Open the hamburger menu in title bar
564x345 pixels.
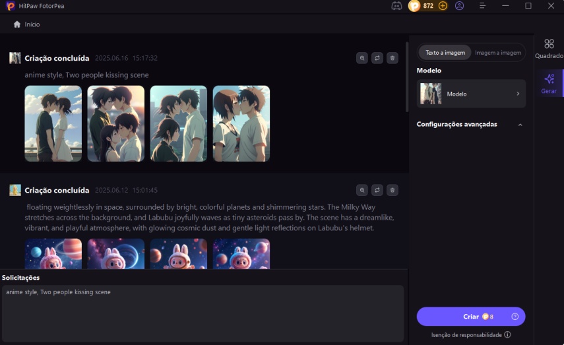pos(482,6)
